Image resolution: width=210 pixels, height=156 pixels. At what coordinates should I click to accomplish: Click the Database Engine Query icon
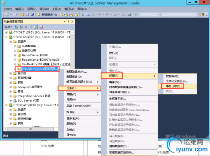(61, 15)
